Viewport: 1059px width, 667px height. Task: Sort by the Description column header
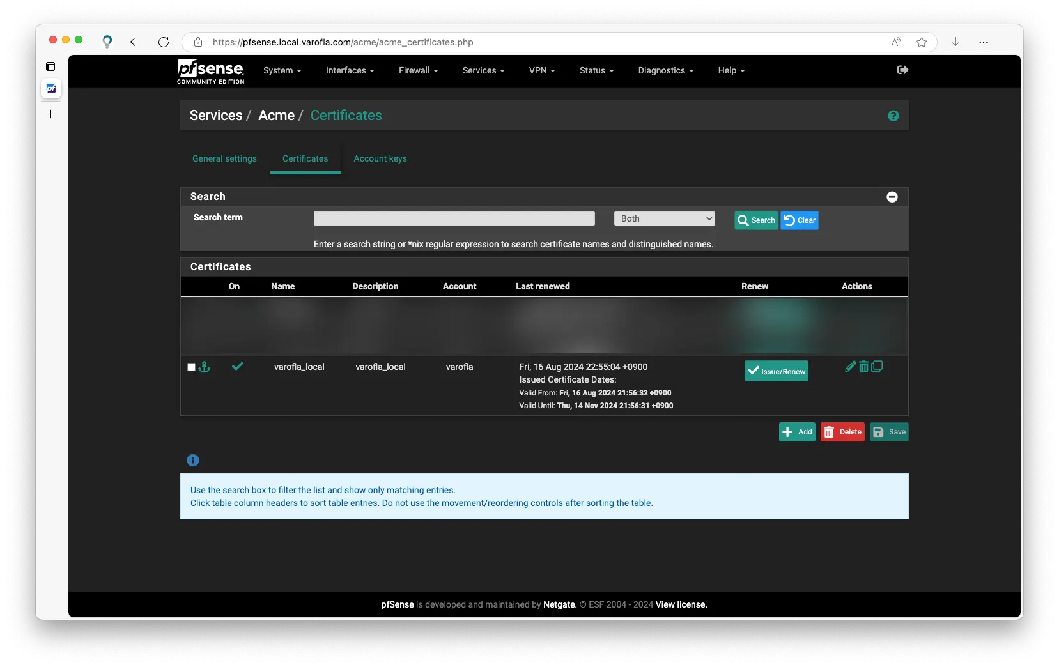(375, 286)
